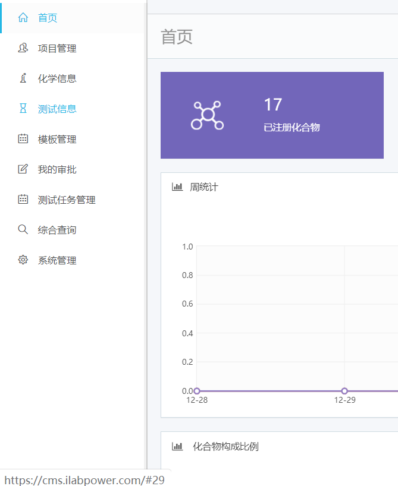The image size is (398, 486).
Task: Open the 我的审批 menu item
Action: 73,169
